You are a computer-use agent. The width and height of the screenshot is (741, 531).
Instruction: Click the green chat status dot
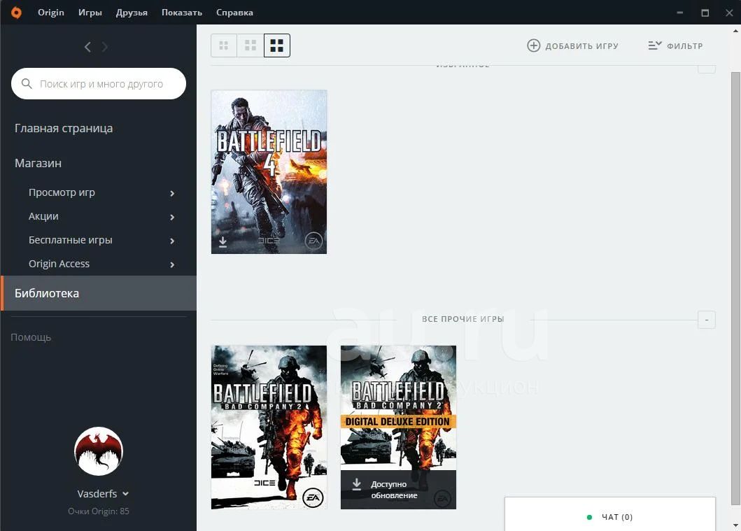[x=589, y=517]
